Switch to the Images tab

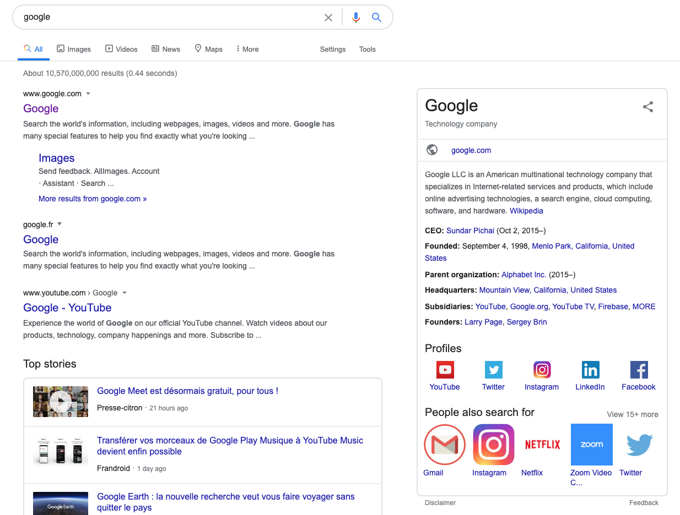(x=74, y=49)
